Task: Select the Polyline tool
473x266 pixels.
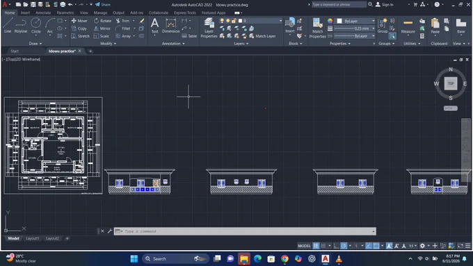Action: 20,25
